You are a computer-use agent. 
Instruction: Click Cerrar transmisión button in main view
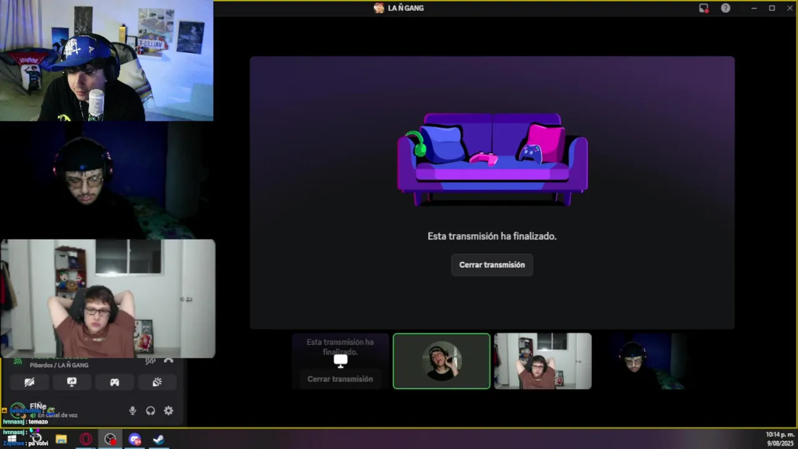tap(492, 264)
